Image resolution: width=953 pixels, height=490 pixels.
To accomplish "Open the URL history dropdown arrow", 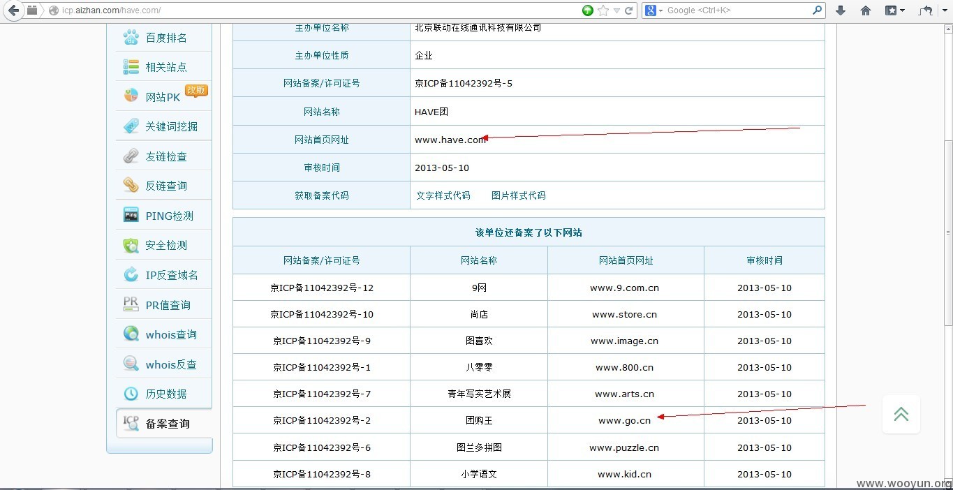I will coord(616,10).
